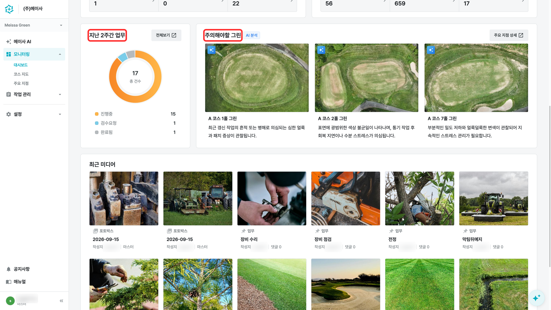
Task: Select 코스 지도 submenu item
Action: pyautogui.click(x=21, y=74)
